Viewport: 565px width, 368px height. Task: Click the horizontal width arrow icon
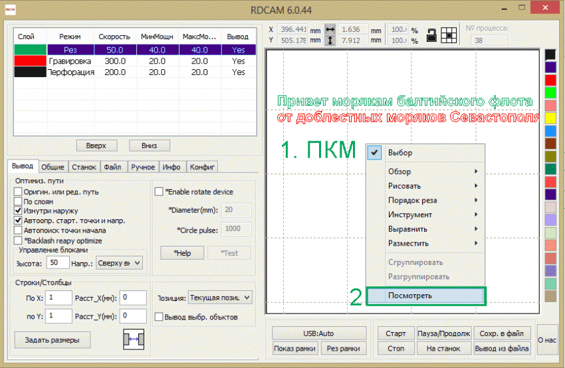[x=330, y=30]
